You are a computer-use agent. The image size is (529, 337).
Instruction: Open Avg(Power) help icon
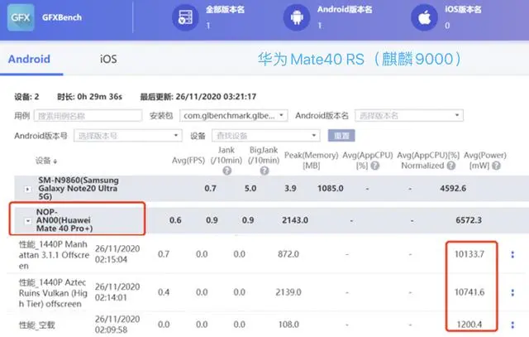(496, 166)
